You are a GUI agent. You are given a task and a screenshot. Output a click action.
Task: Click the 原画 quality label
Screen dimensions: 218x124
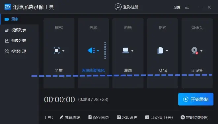[128, 70]
